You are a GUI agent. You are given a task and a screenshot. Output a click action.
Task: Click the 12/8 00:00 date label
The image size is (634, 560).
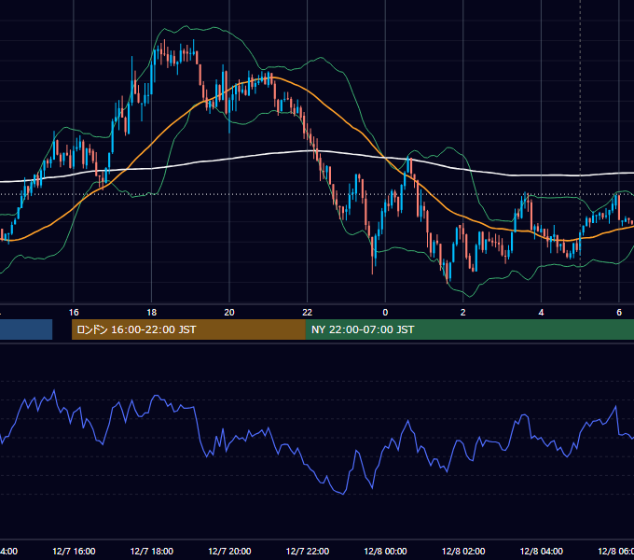click(385, 552)
